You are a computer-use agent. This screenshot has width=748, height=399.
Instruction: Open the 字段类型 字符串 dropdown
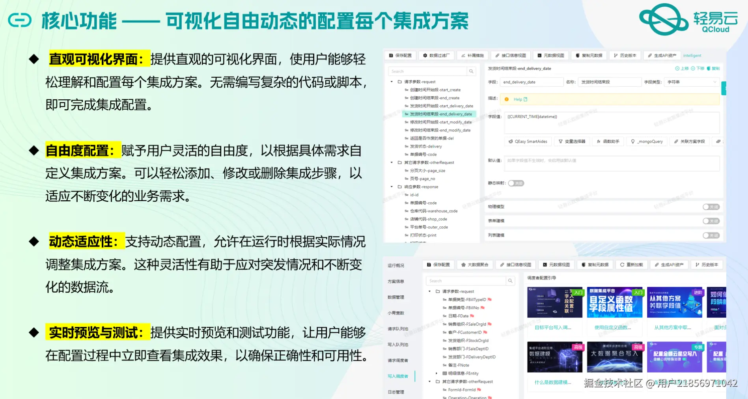[692, 82]
